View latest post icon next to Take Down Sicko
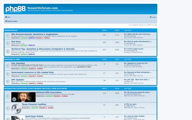The width and height of the screenshot is (192, 120). [x=140, y=65]
